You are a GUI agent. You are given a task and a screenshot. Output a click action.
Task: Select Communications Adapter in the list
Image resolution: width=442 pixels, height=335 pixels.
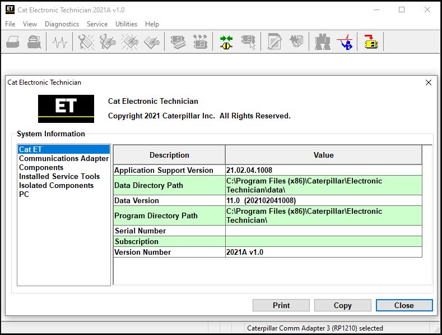point(63,158)
